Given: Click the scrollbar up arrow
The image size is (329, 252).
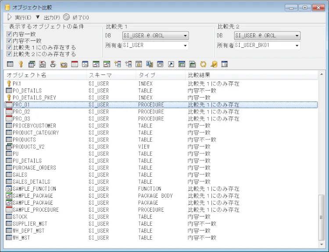Looking at the screenshot, I should point(321,74).
